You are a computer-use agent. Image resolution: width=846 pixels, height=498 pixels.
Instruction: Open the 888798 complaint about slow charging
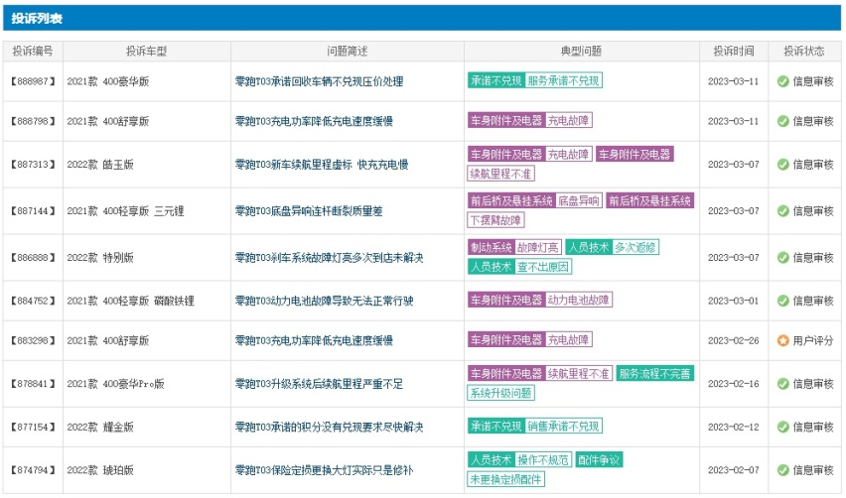(x=314, y=121)
